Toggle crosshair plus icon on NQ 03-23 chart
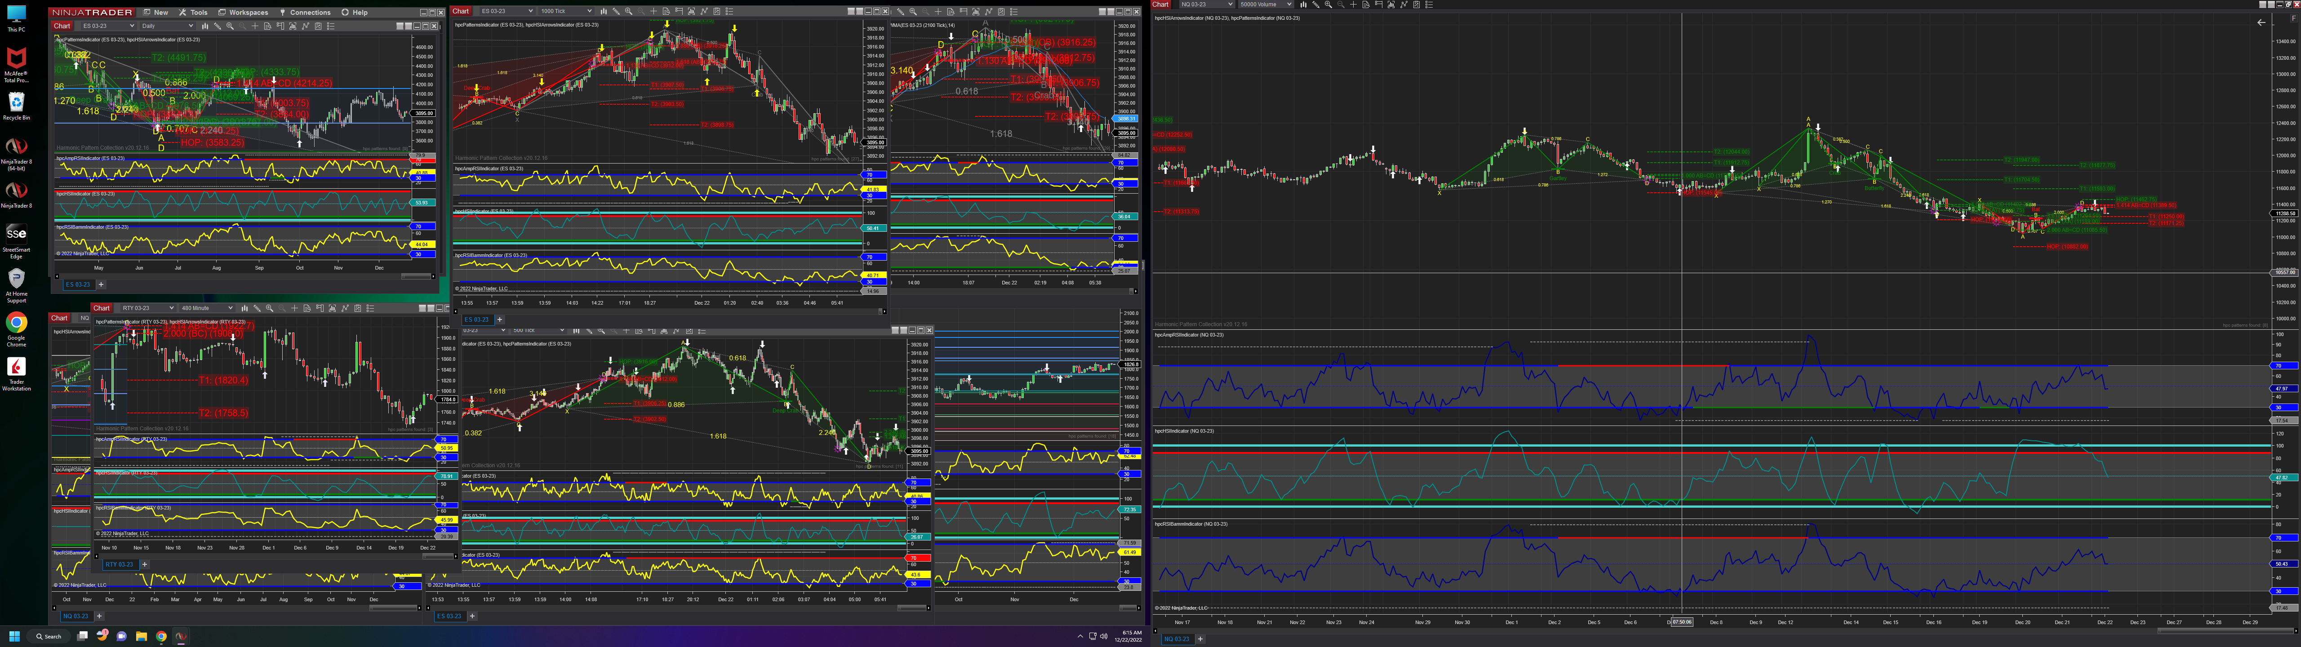Viewport: 2301px width, 647px height. point(1353,4)
